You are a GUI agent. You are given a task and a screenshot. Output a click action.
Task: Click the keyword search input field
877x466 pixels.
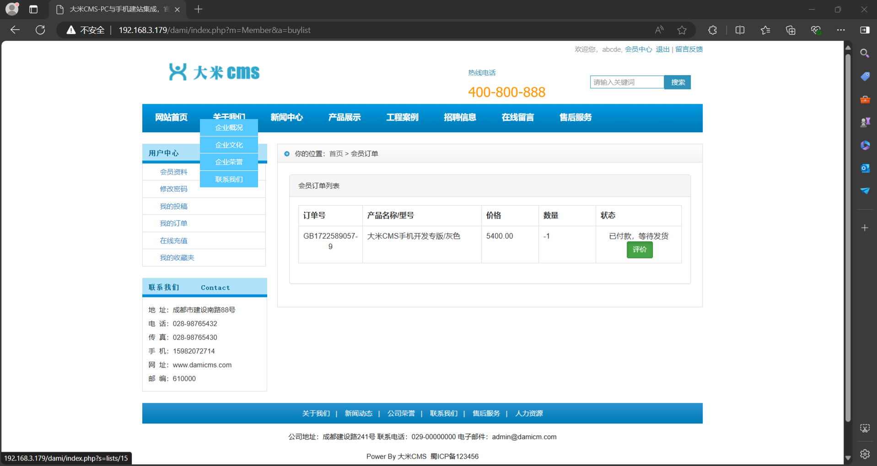[x=627, y=82]
